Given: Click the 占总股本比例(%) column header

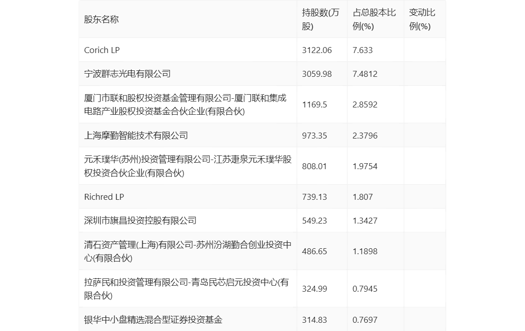Looking at the screenshot, I should (x=375, y=19).
